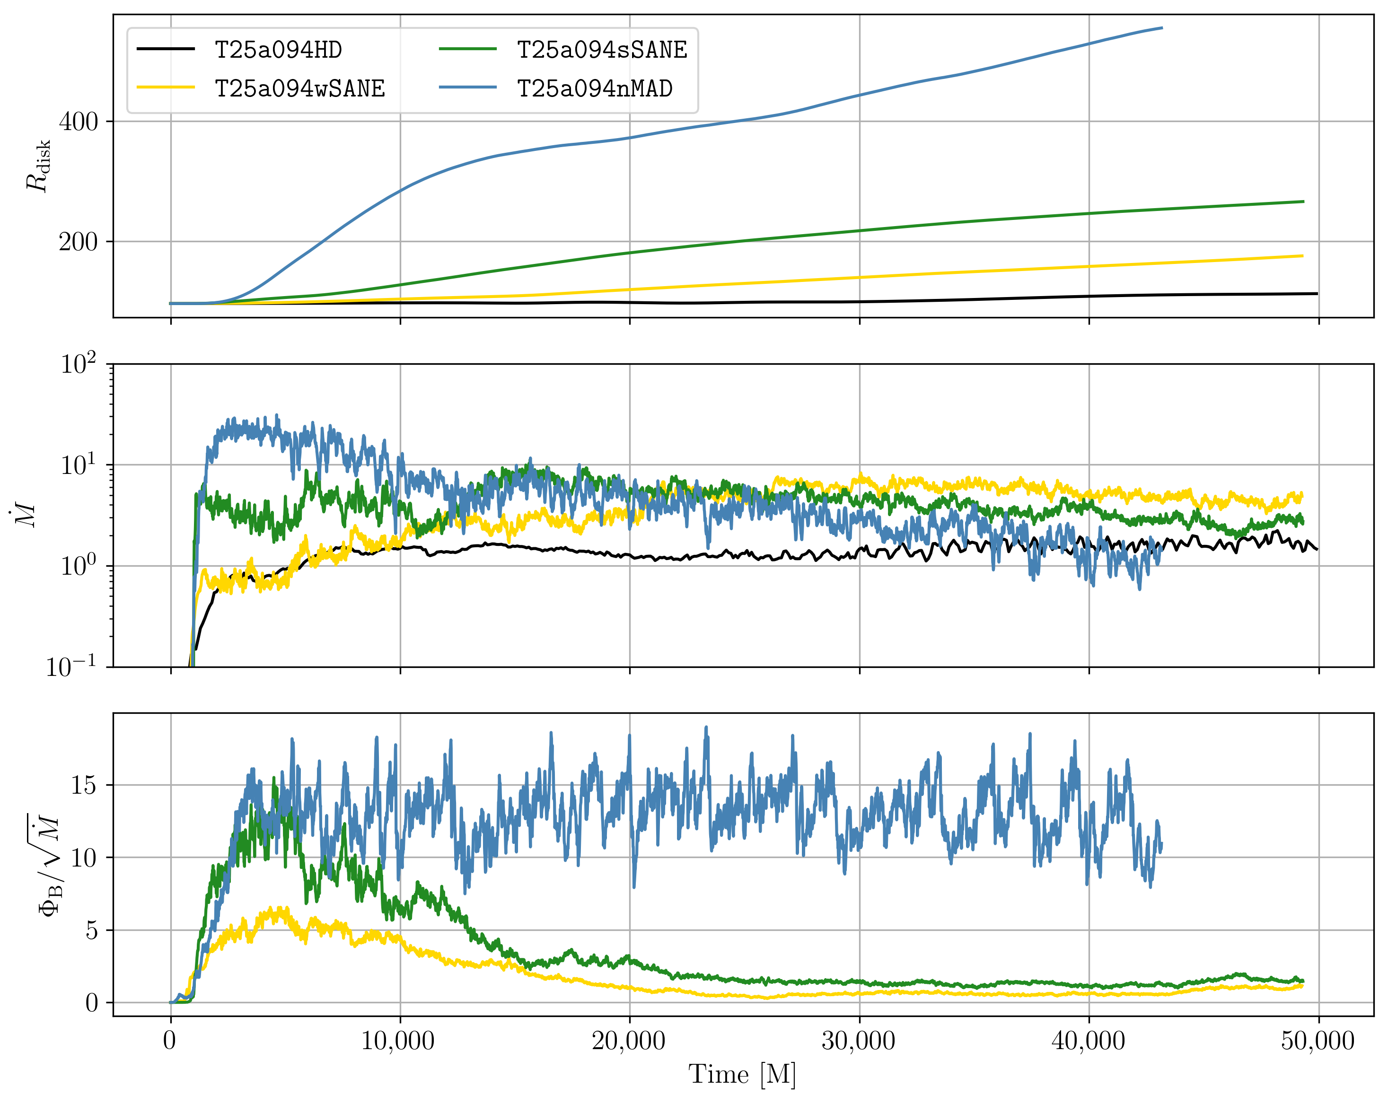The width and height of the screenshot is (1388, 1104).
Task: Click the M-dot y-axis label of middle panel
Action: (x=26, y=516)
